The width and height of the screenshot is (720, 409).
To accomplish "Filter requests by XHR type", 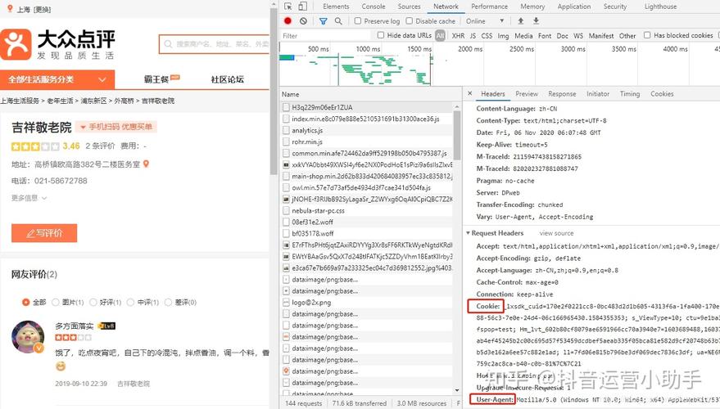I will pos(458,35).
